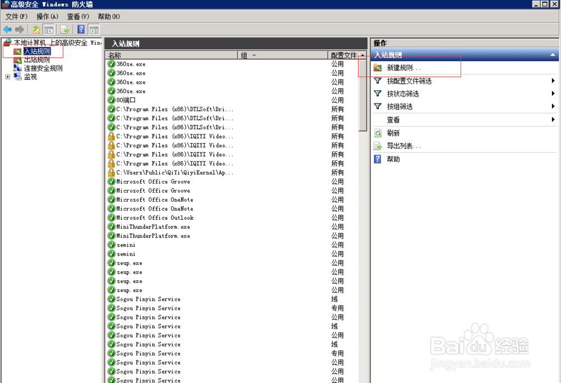Viewport: 561px width, 383px height.
Task: Click the firewall icon in the title bar
Action: pyautogui.click(x=5, y=4)
